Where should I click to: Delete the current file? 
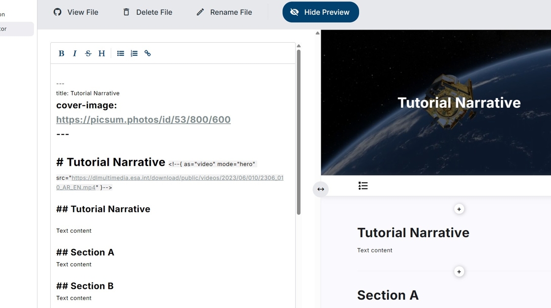(x=147, y=12)
